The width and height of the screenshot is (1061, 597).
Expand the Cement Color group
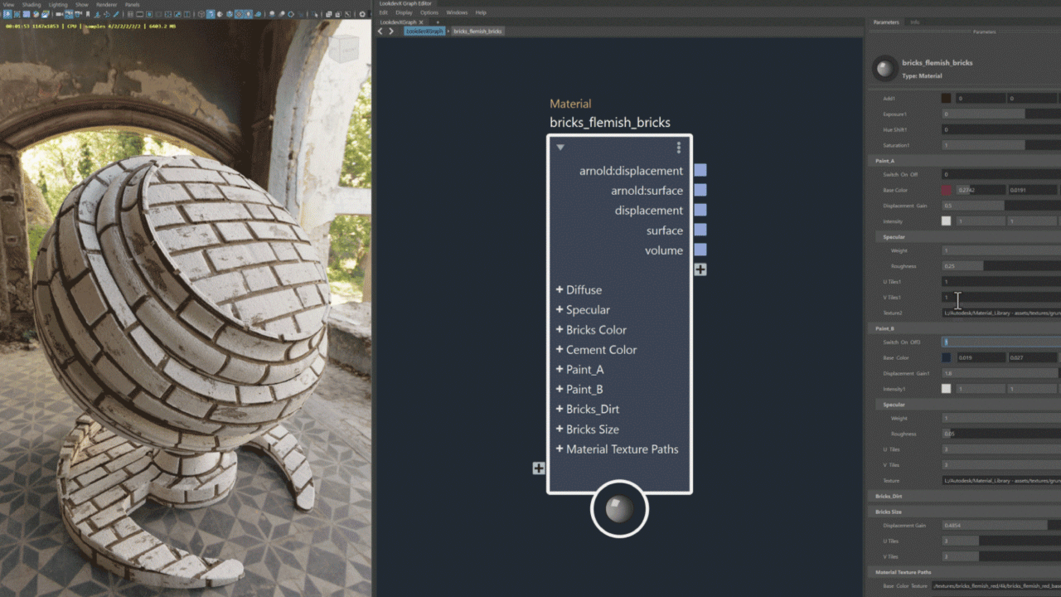tap(560, 349)
